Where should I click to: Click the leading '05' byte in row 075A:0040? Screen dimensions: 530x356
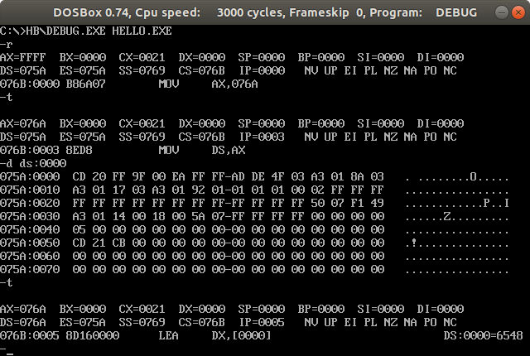pyautogui.click(x=79, y=229)
